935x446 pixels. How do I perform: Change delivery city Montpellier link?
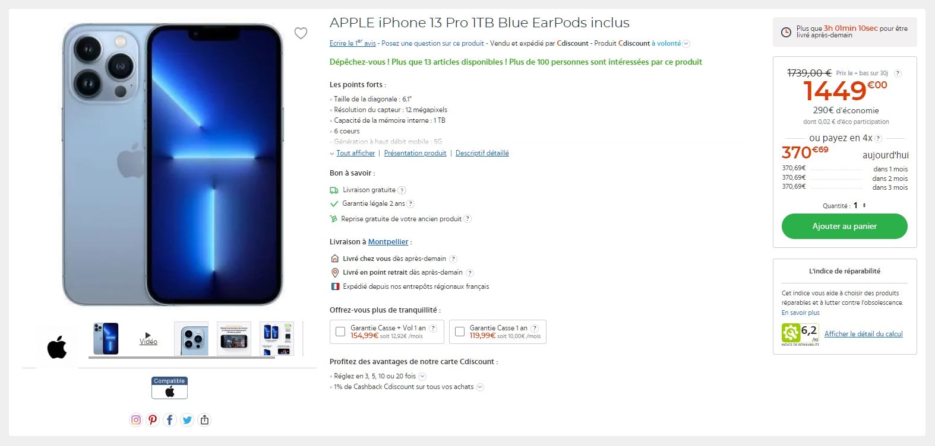388,242
